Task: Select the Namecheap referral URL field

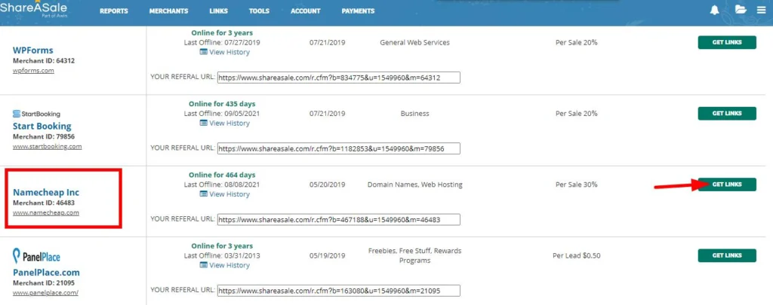Action: coord(339,219)
